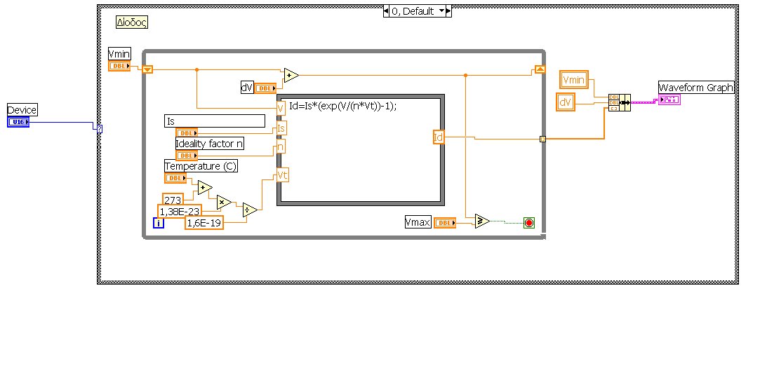Select the dV label text

tap(247, 88)
